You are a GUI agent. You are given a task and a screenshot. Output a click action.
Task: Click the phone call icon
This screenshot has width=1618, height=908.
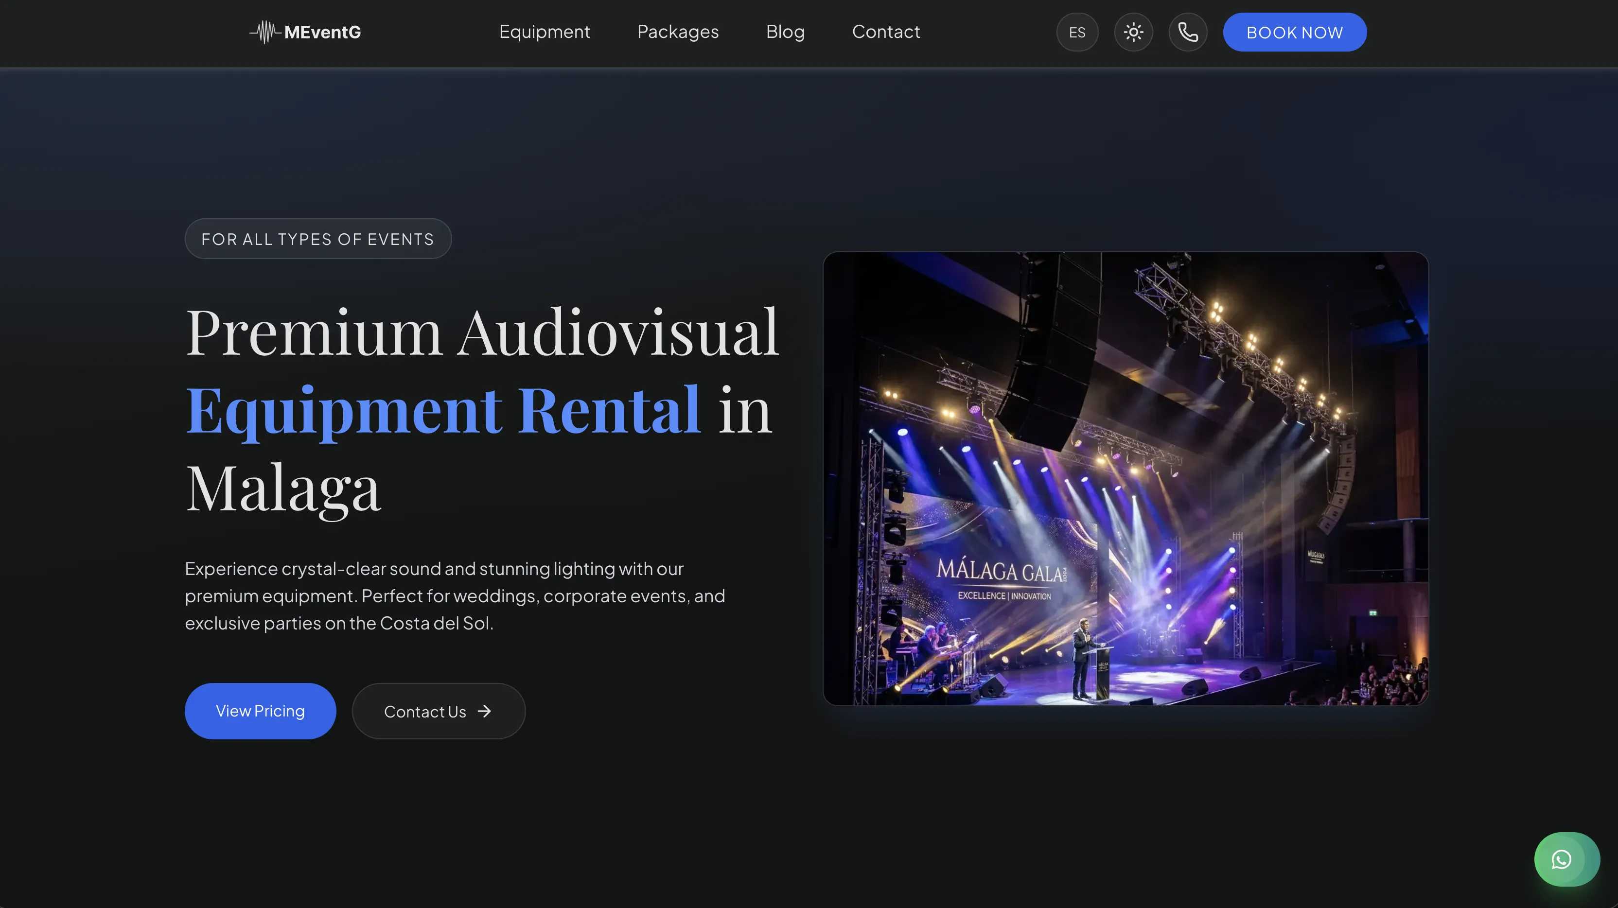click(1188, 32)
